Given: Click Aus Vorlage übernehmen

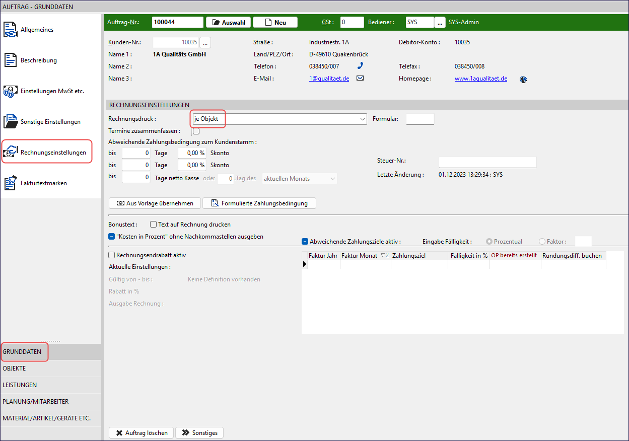Looking at the screenshot, I should [155, 203].
